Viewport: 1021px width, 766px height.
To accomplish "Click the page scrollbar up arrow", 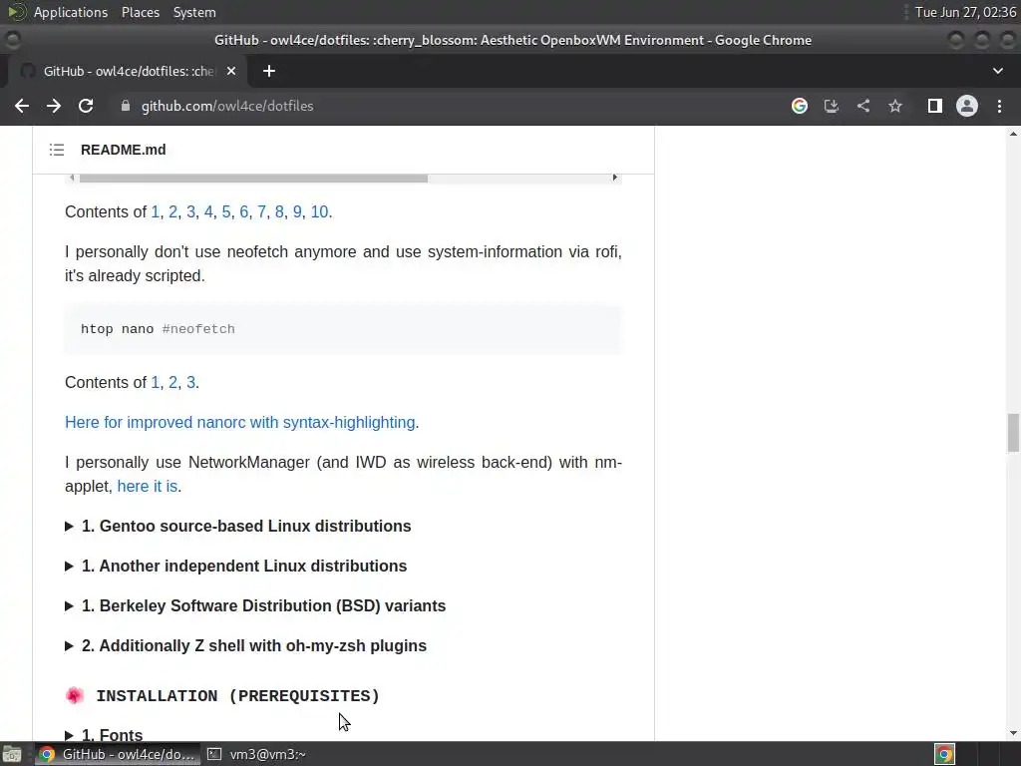I will [1013, 134].
